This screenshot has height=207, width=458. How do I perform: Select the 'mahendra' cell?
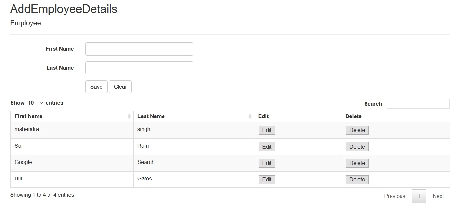click(x=72, y=130)
